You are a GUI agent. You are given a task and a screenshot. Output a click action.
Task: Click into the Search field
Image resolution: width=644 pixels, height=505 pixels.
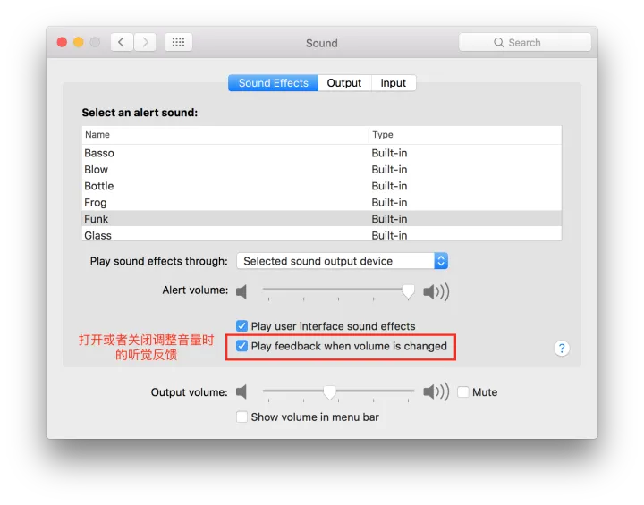coord(525,42)
